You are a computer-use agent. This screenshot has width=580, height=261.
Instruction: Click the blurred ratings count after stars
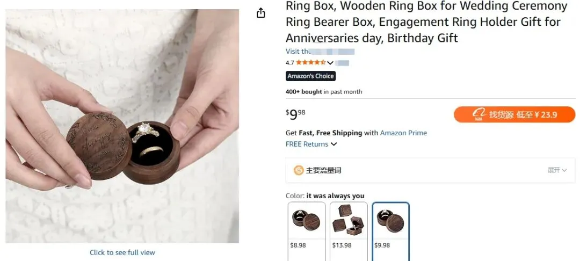(x=342, y=63)
